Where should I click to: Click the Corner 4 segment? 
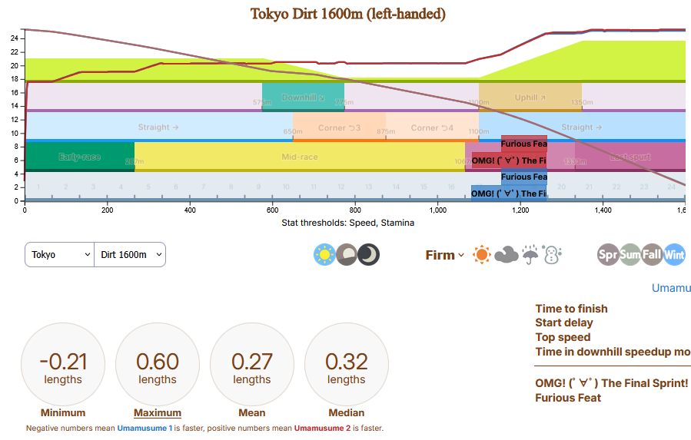click(432, 127)
